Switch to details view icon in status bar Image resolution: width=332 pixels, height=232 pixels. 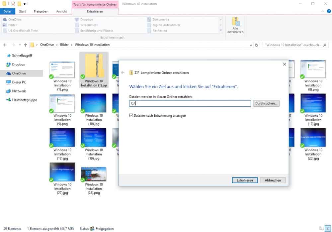click(322, 228)
